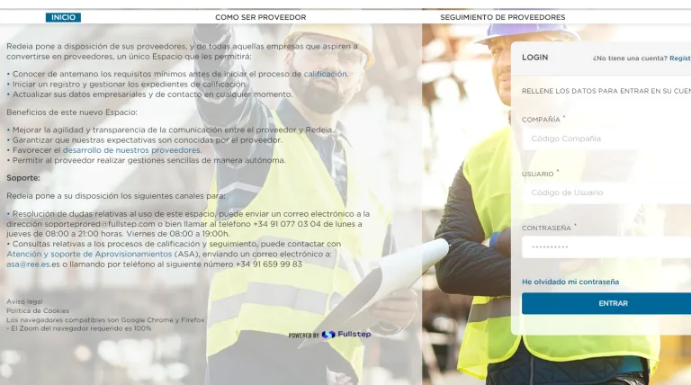691x385 pixels.
Task: Focus the Código de Usuario field
Action: point(607,192)
